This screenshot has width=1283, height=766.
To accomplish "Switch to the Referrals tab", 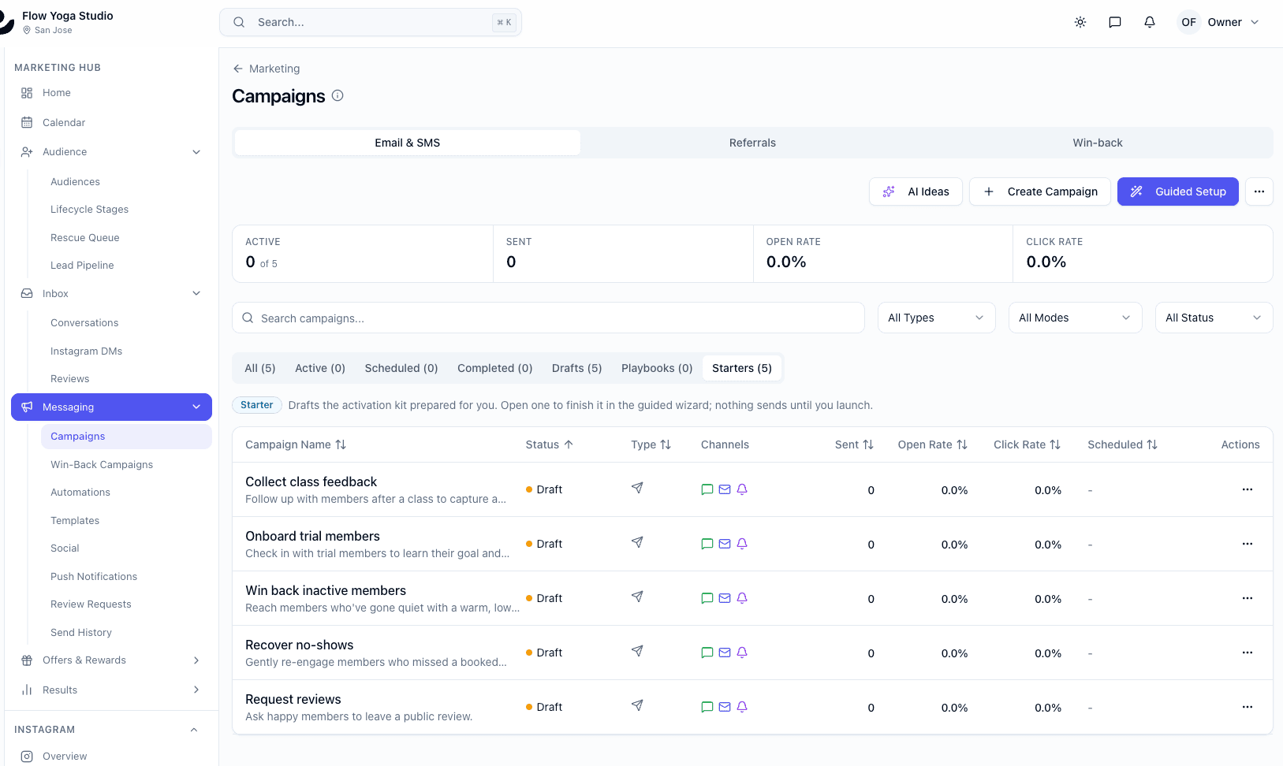I will [752, 143].
